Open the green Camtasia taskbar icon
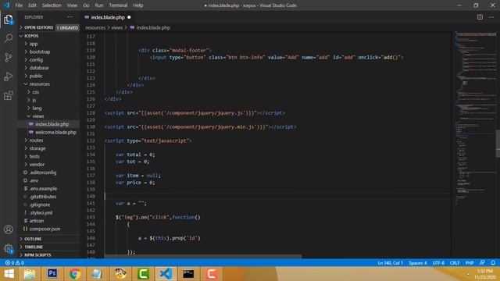The image size is (500, 281). pos(143,274)
